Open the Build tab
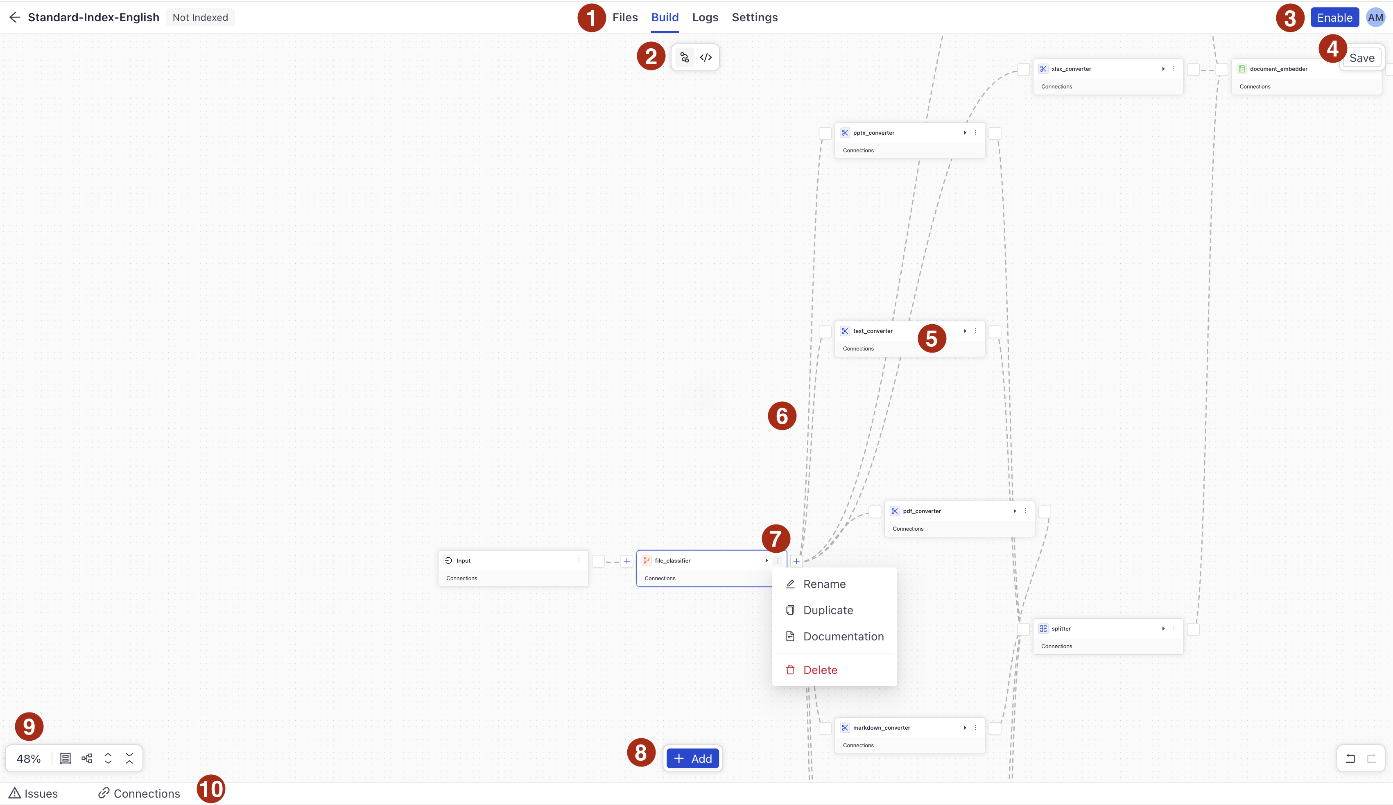1393x805 pixels. click(665, 17)
